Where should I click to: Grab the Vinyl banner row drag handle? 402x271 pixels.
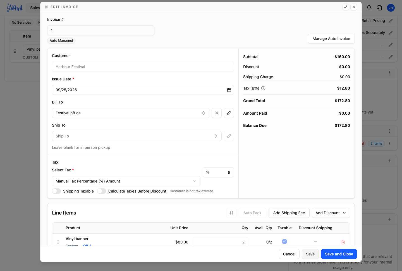[x=58, y=242]
